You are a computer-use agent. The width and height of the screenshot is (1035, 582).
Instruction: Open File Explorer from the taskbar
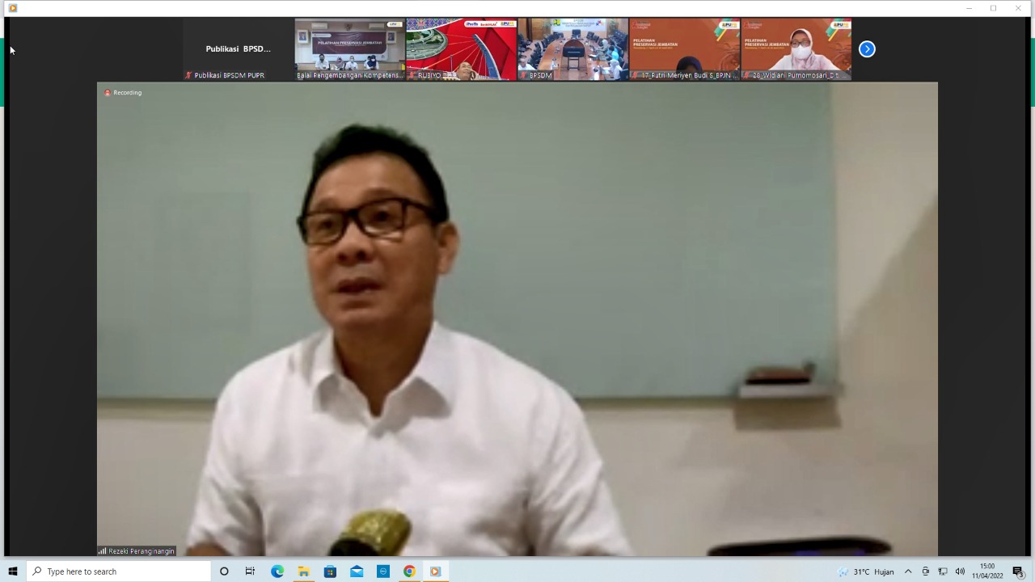pos(303,571)
